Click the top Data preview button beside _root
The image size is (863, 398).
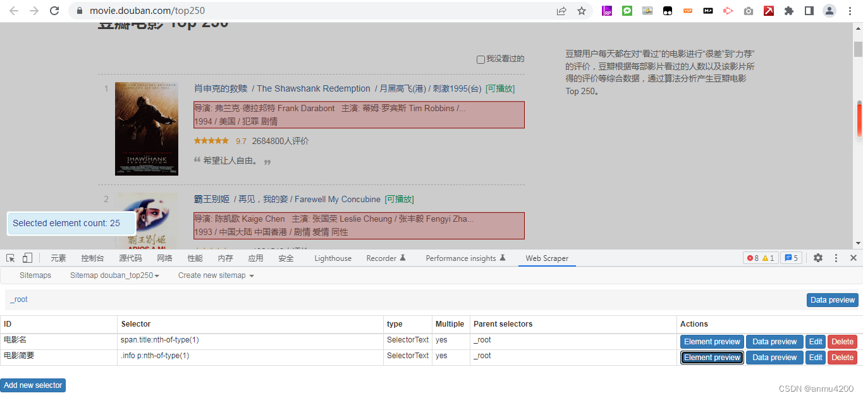832,300
